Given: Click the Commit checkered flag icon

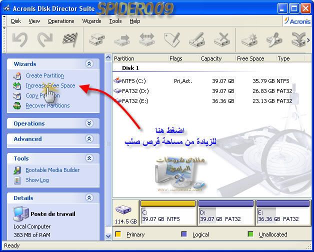Looking at the screenshot, I should click(x=70, y=39).
